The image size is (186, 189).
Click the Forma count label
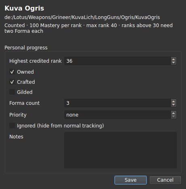(x=24, y=103)
